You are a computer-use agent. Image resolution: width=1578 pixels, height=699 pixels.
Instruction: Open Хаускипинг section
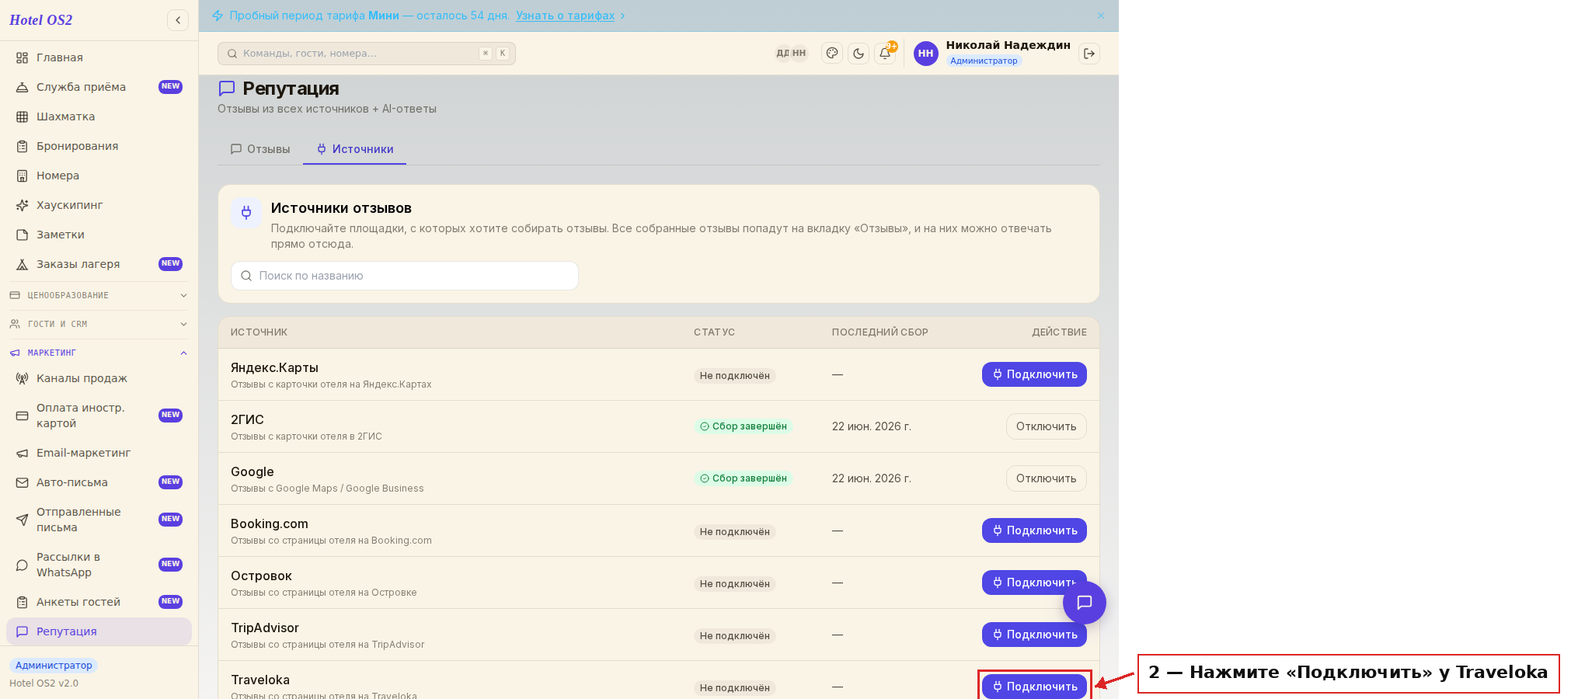click(99, 205)
